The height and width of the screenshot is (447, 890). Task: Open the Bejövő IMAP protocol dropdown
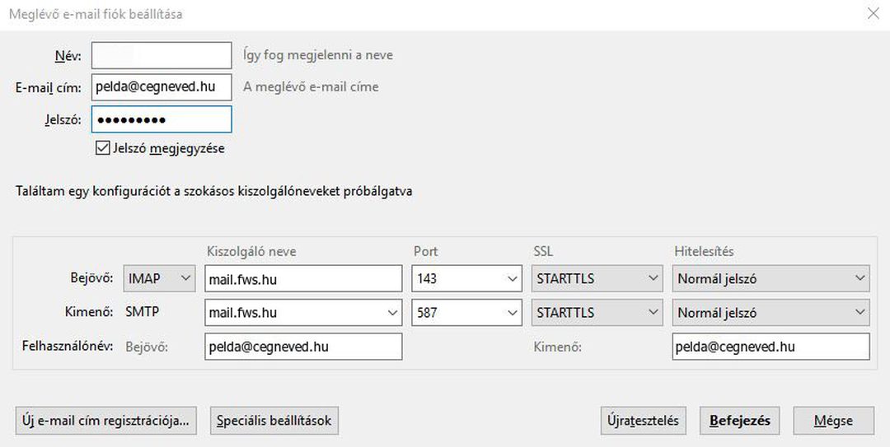(x=160, y=278)
